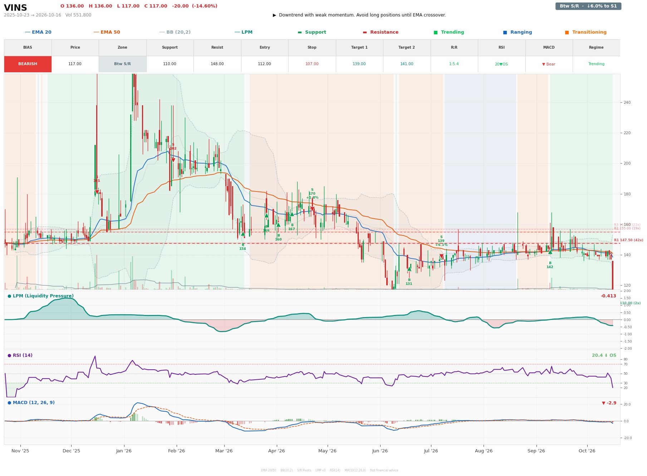Click the R1 147.50 resistance label

(628, 241)
